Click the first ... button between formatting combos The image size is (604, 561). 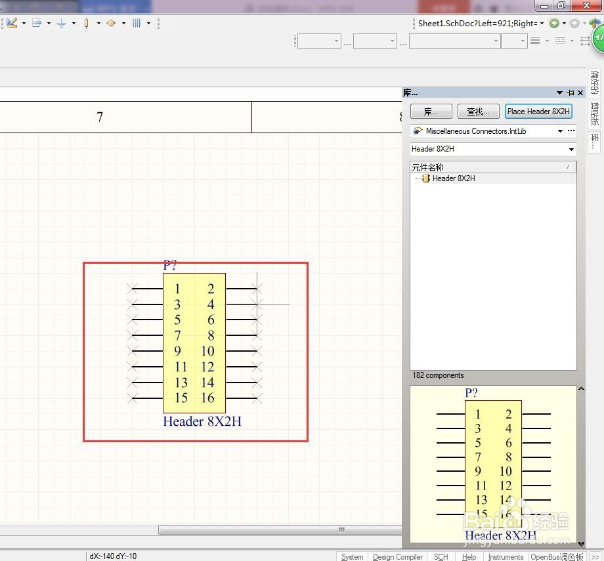click(347, 43)
